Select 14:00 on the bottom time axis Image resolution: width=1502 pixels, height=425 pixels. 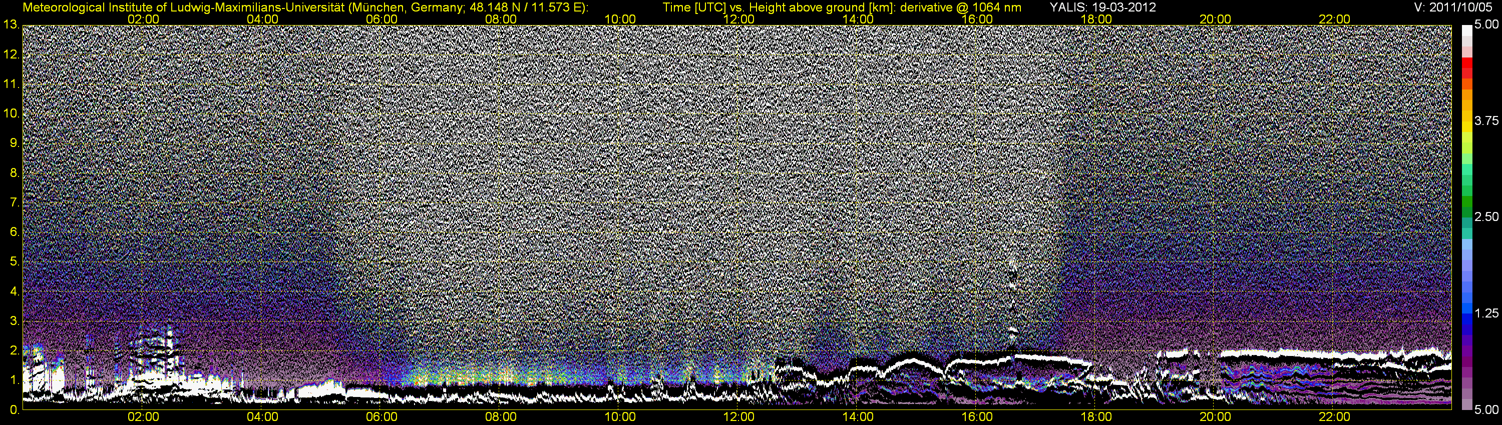tap(858, 417)
